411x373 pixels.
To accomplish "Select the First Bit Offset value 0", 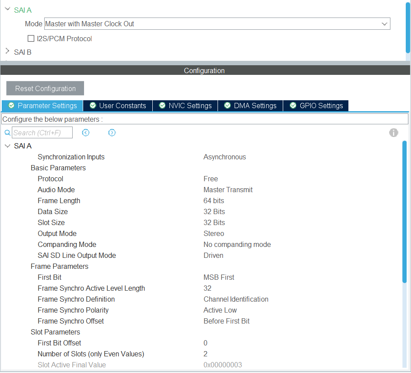I will (206, 343).
